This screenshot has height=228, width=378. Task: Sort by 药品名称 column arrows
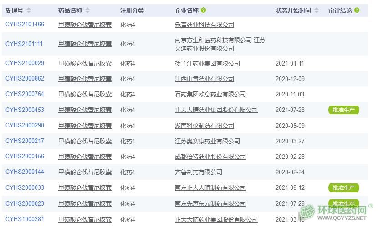87,10
